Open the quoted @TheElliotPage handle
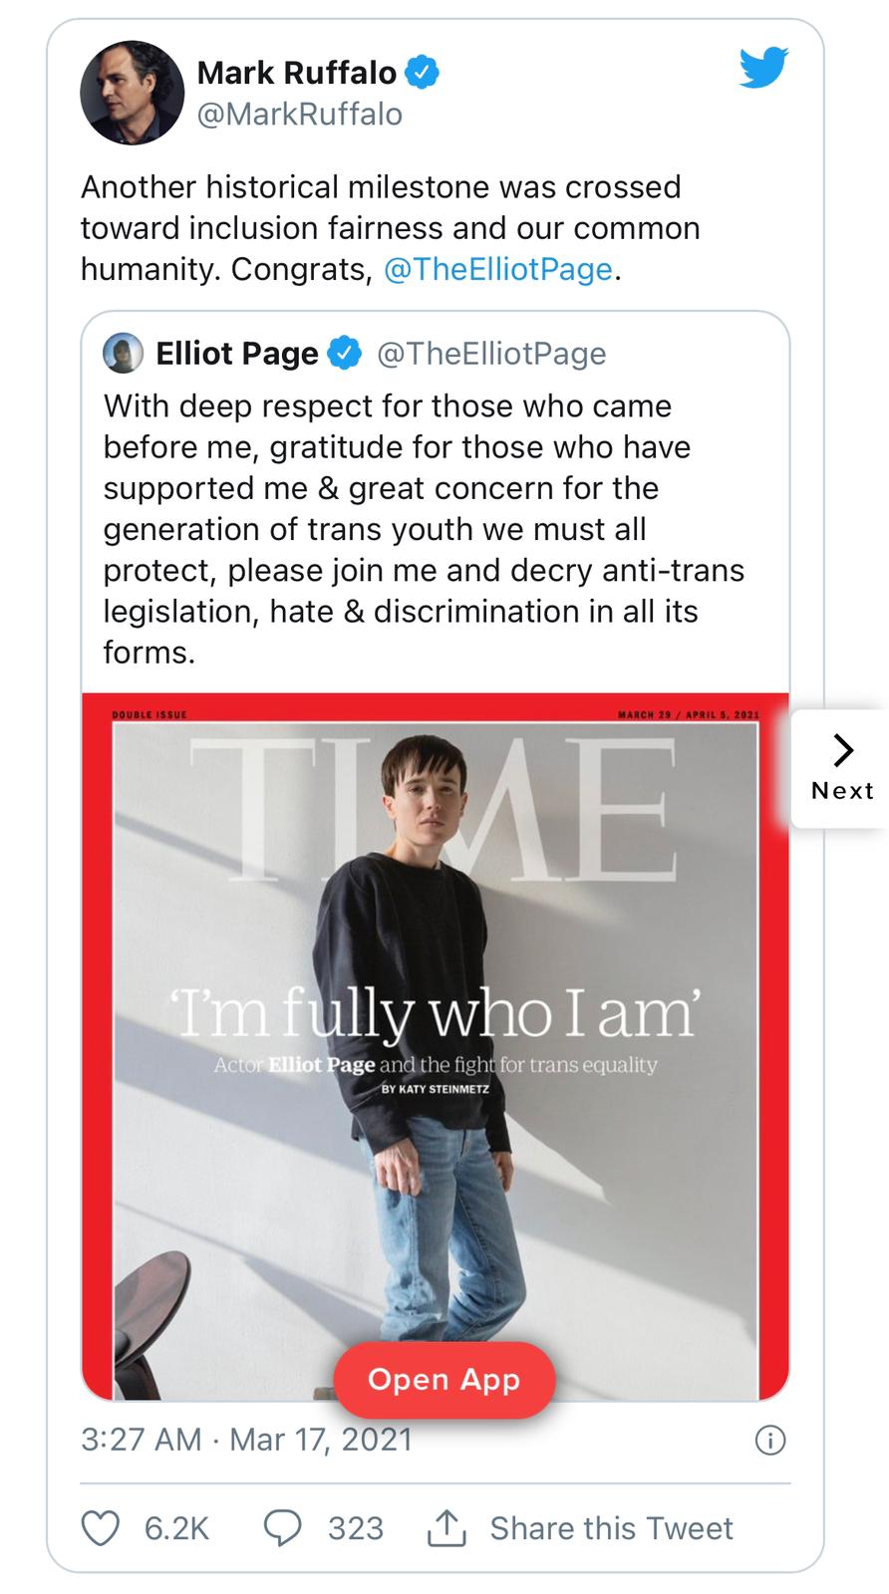The height and width of the screenshot is (1594, 889). pos(491,354)
